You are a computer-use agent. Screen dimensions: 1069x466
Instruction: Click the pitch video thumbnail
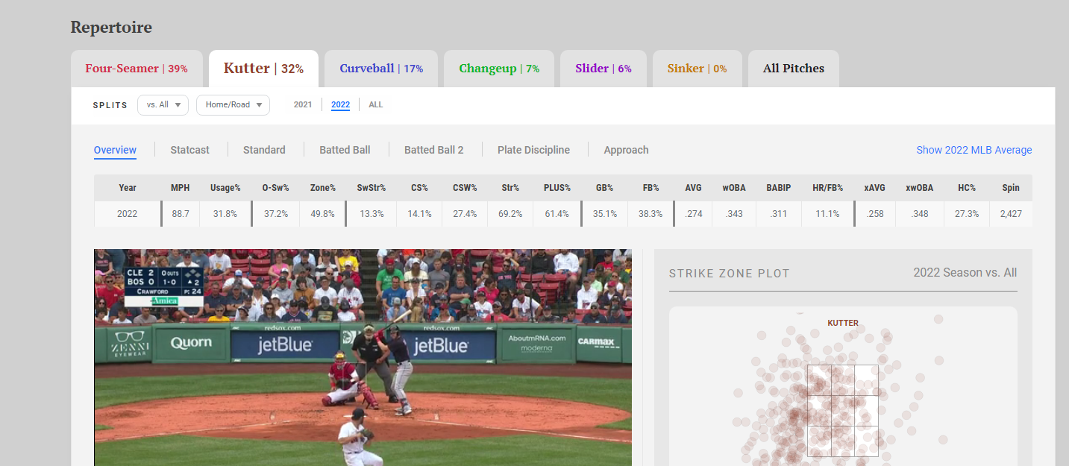[x=363, y=357]
